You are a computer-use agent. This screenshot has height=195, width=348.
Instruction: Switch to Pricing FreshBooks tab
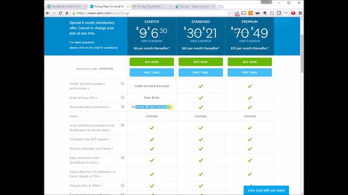(x=151, y=6)
